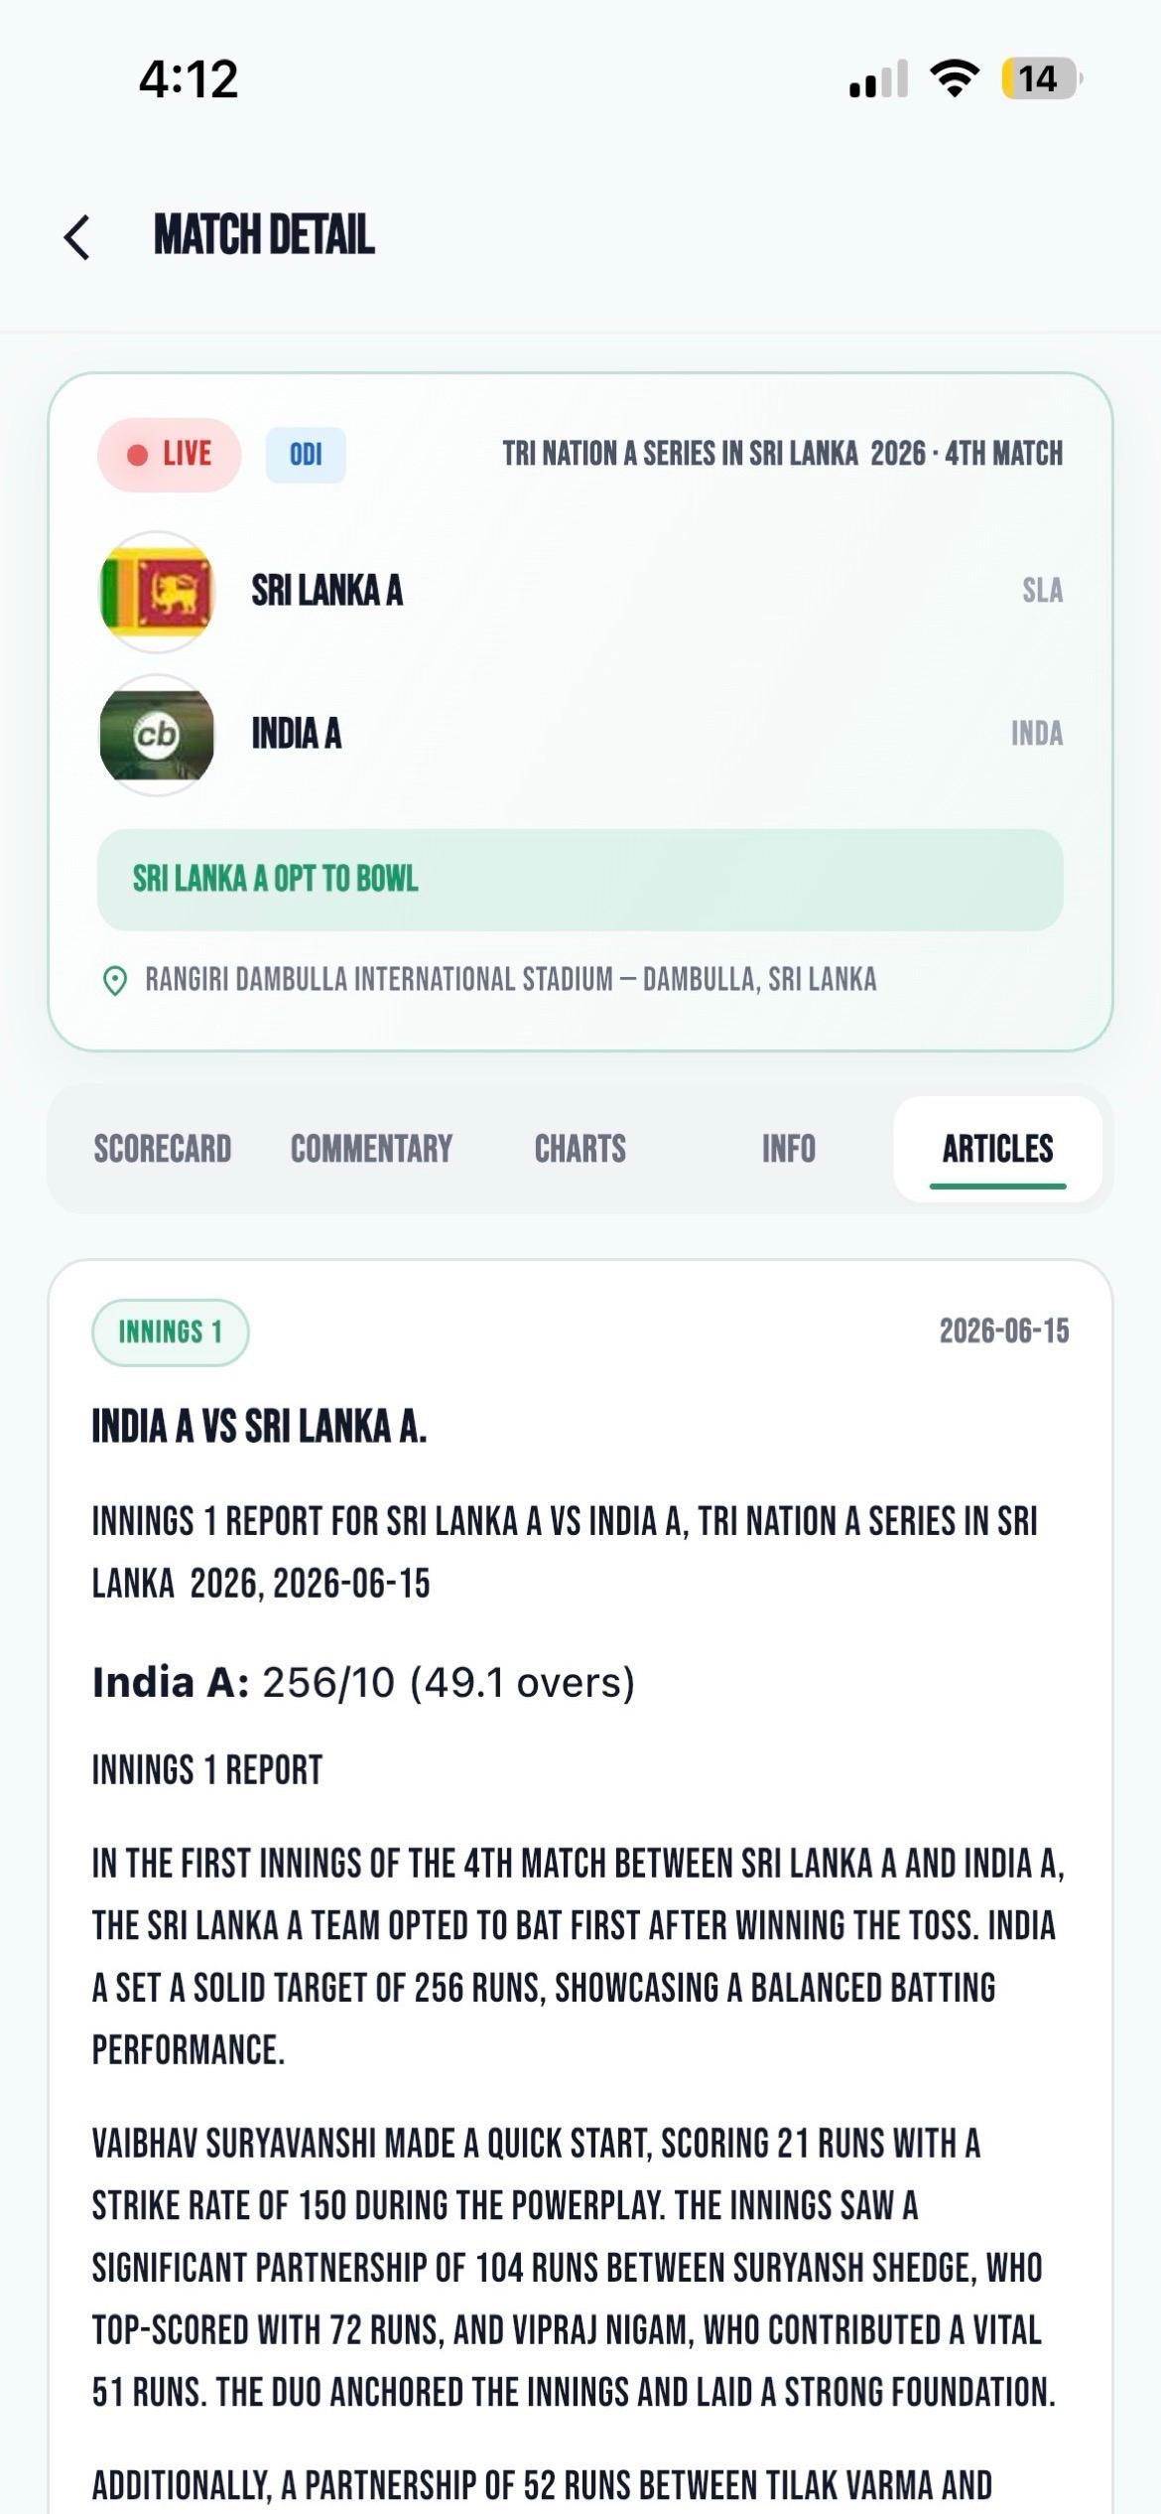
Task: Switch to the Scorecard tab
Action: [163, 1149]
